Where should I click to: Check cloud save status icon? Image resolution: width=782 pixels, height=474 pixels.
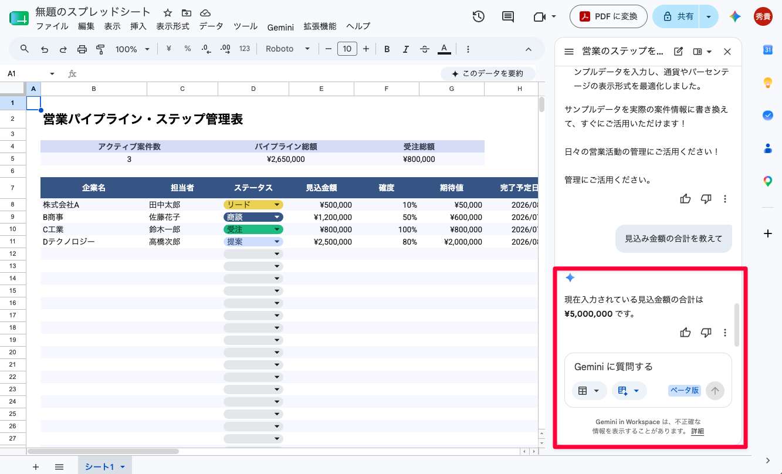(205, 12)
